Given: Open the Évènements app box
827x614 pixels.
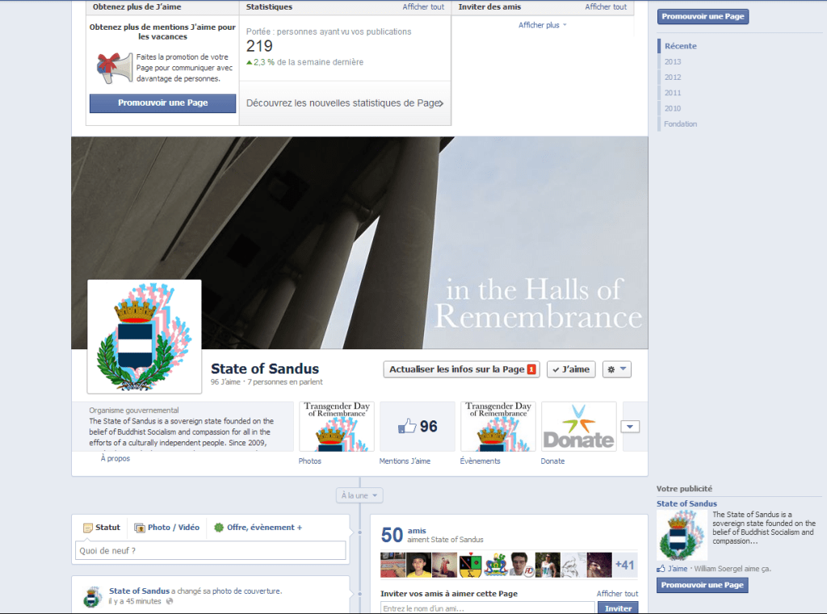Looking at the screenshot, I should point(497,426).
